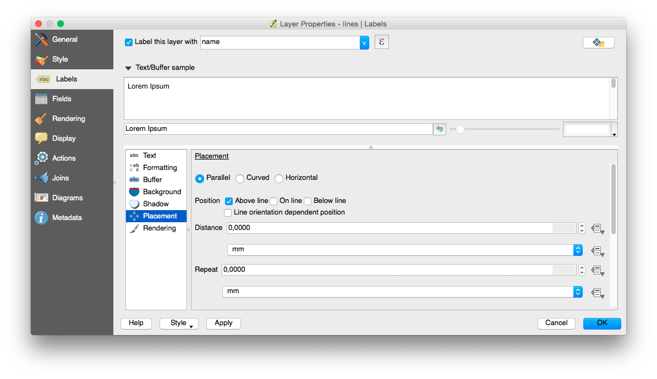The image size is (657, 379).
Task: Click the sample preview zoom slider handle
Action: pyautogui.click(x=460, y=129)
